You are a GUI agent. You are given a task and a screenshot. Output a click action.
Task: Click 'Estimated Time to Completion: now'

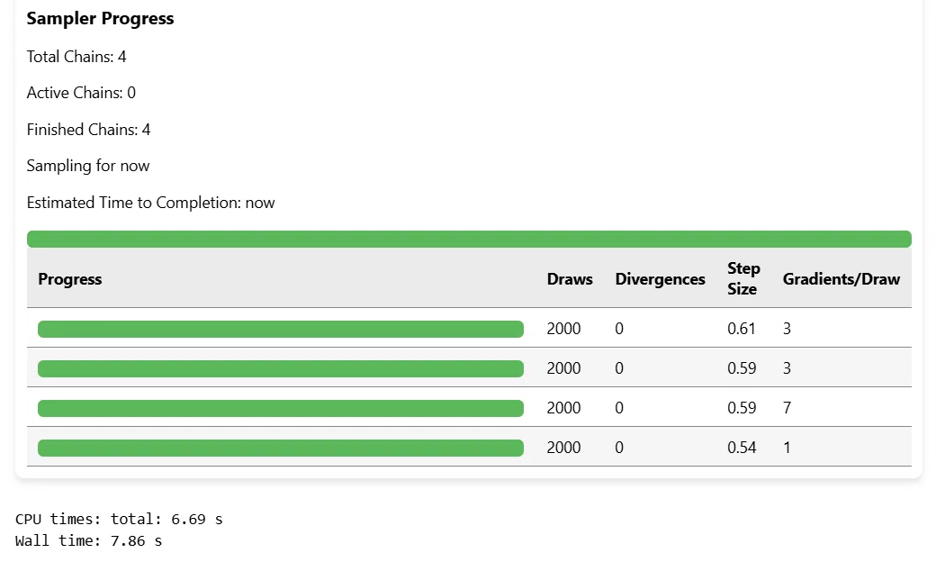150,203
